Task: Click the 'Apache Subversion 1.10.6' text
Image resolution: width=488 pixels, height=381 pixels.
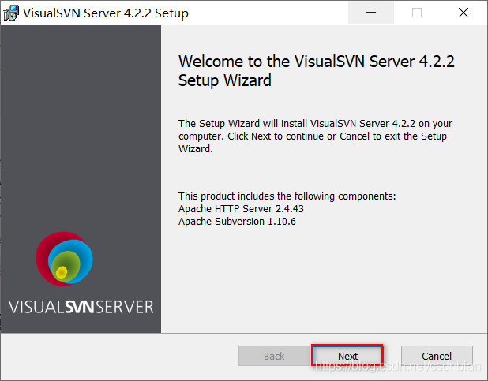Action: point(237,222)
